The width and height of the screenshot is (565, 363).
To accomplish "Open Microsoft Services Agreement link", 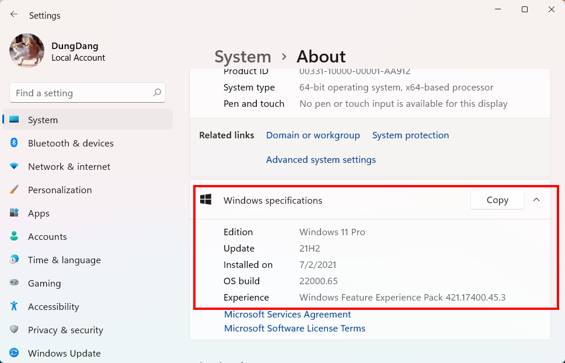I will pyautogui.click(x=287, y=314).
